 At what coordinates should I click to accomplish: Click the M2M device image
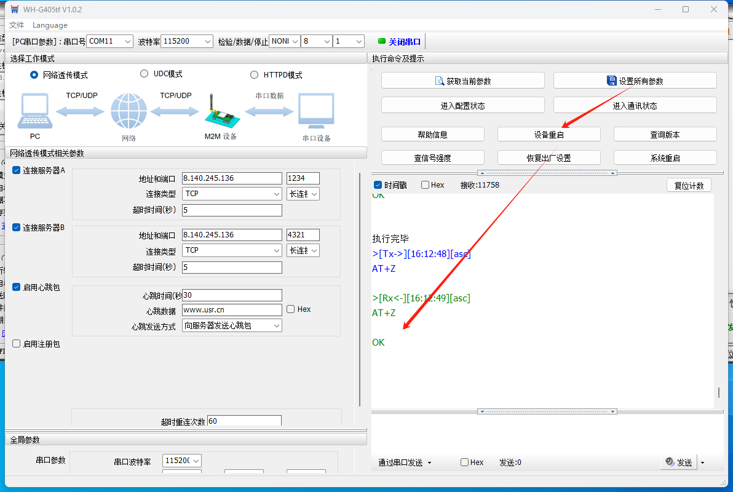(220, 113)
